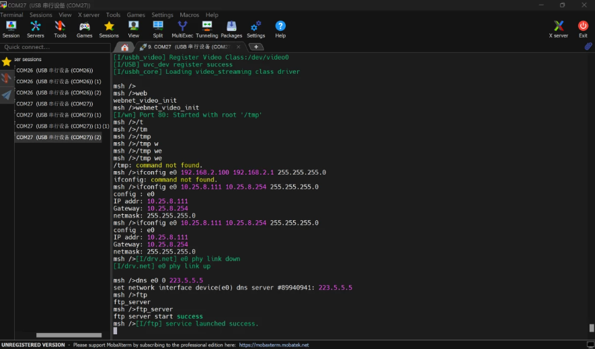Image resolution: width=595 pixels, height=349 pixels.
Task: Select the paper plane macros sidebar icon
Action: 7,95
